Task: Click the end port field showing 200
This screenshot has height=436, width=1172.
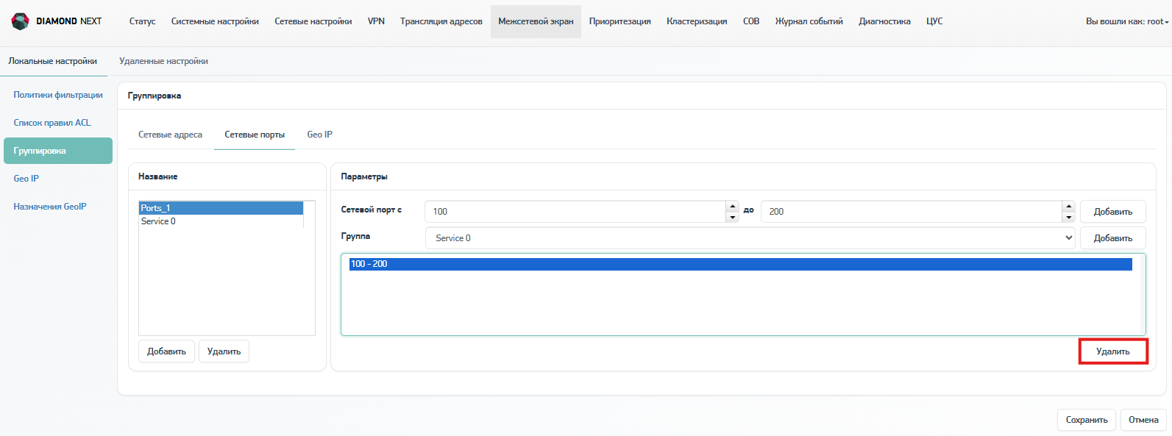Action: coord(912,212)
